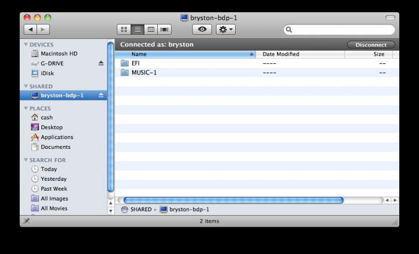Click the sidebar vertical scrollbar thumb

tap(111, 117)
